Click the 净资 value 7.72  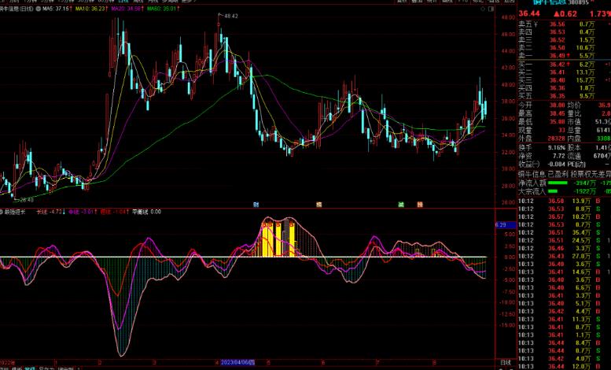(559, 156)
